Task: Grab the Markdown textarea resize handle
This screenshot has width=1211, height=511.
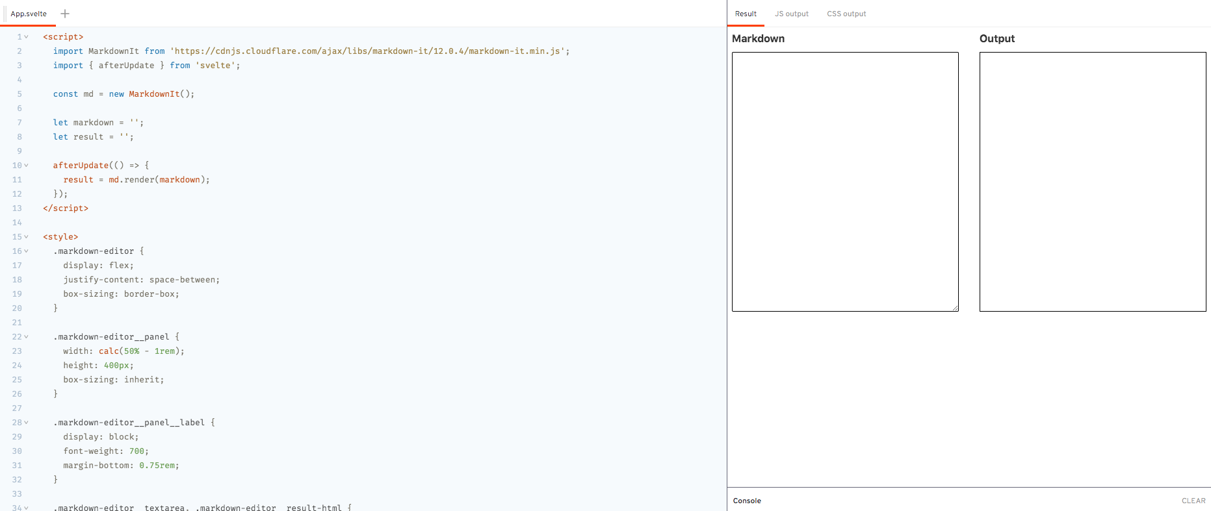Action: pyautogui.click(x=955, y=308)
